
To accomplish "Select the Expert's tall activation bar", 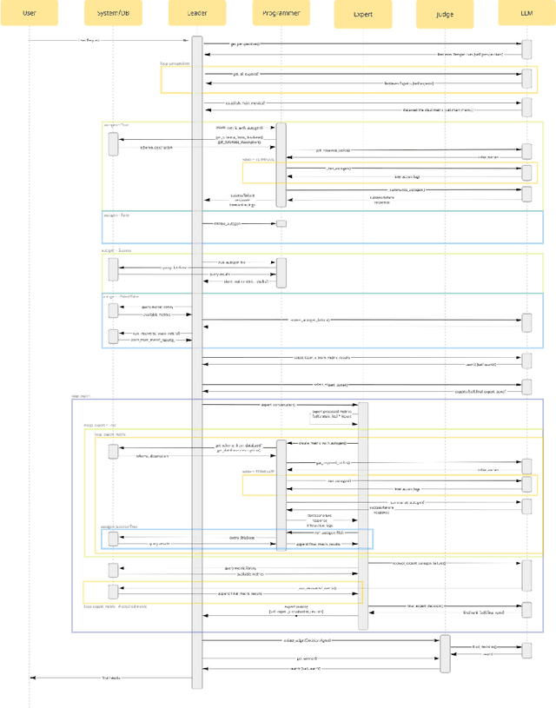I will (363, 513).
